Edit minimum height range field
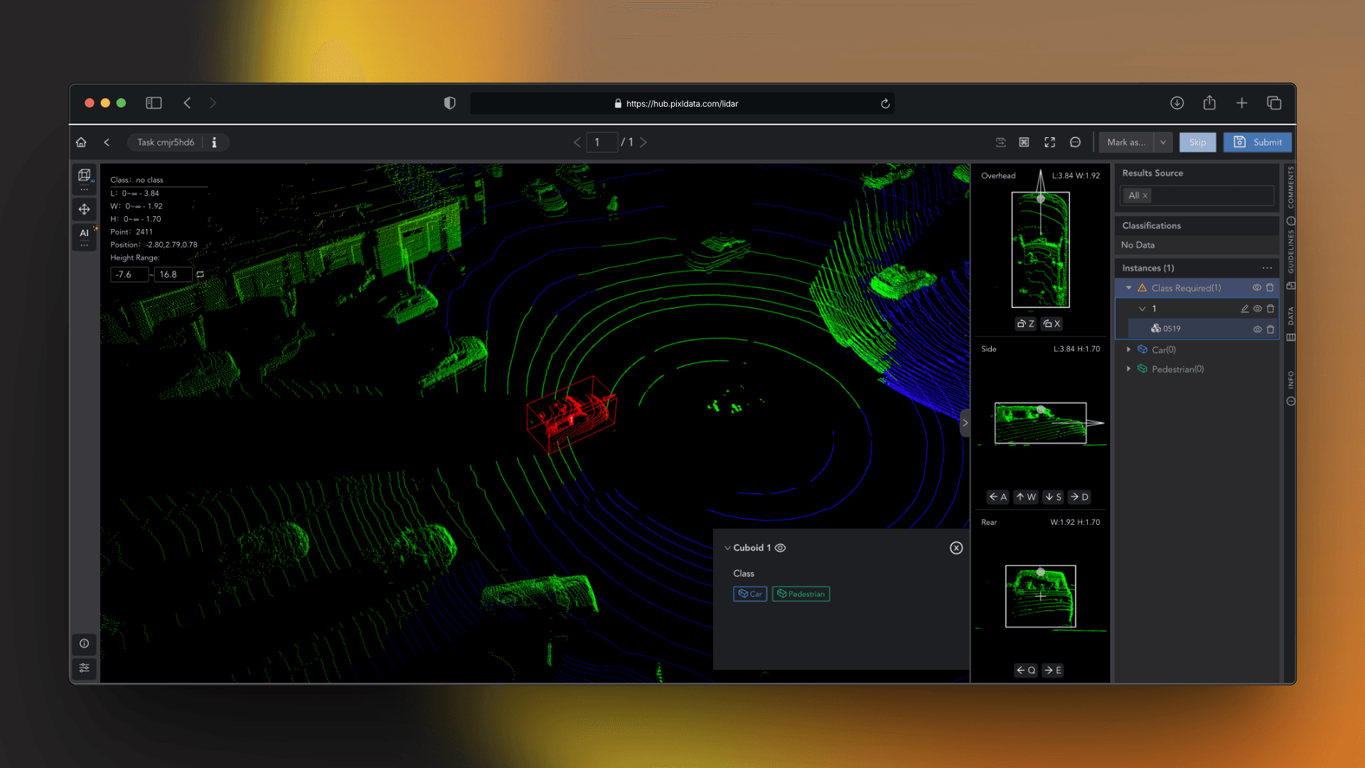This screenshot has height=768, width=1365. 129,274
